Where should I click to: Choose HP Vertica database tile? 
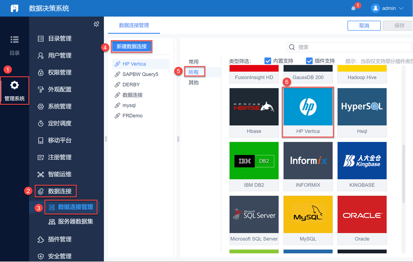pyautogui.click(x=308, y=112)
